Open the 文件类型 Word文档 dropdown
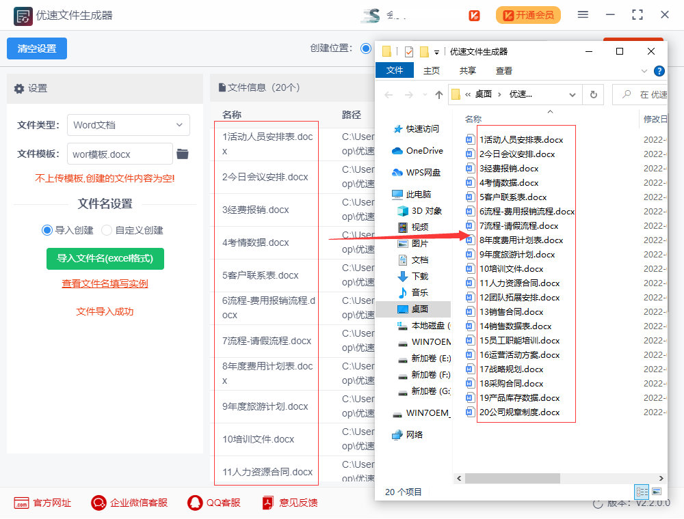Viewport: 684px width, 519px height. pos(129,125)
